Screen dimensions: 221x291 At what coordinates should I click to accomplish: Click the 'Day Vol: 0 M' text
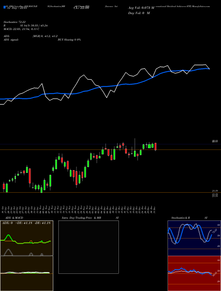139,13
